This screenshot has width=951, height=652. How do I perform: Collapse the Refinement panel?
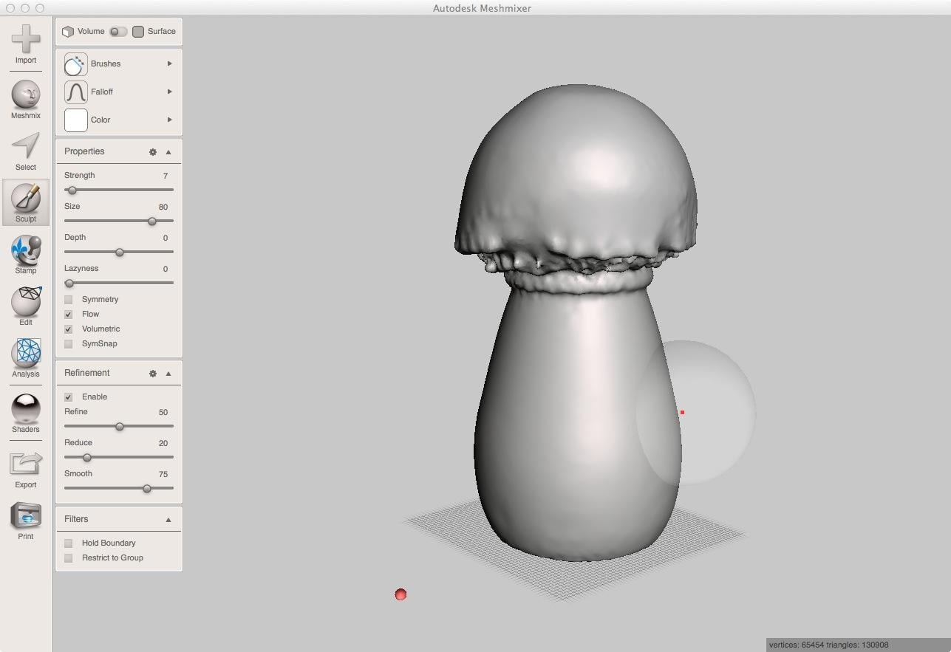[x=168, y=374]
